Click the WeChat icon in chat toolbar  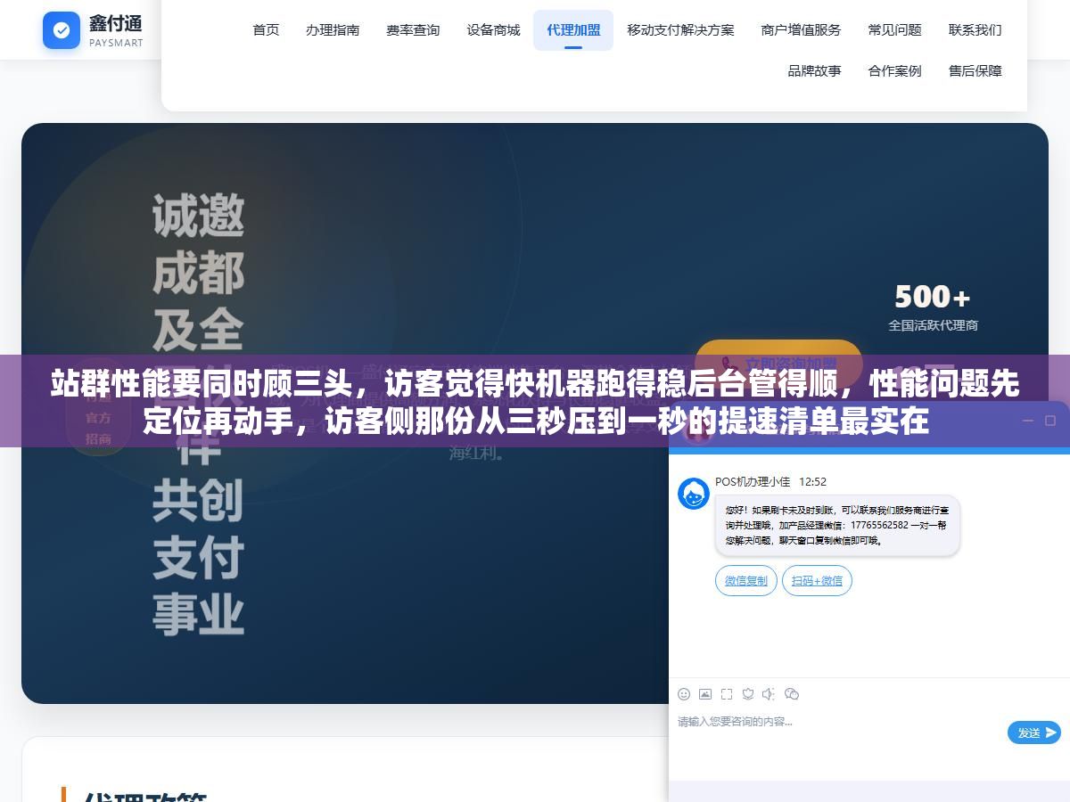click(x=792, y=694)
